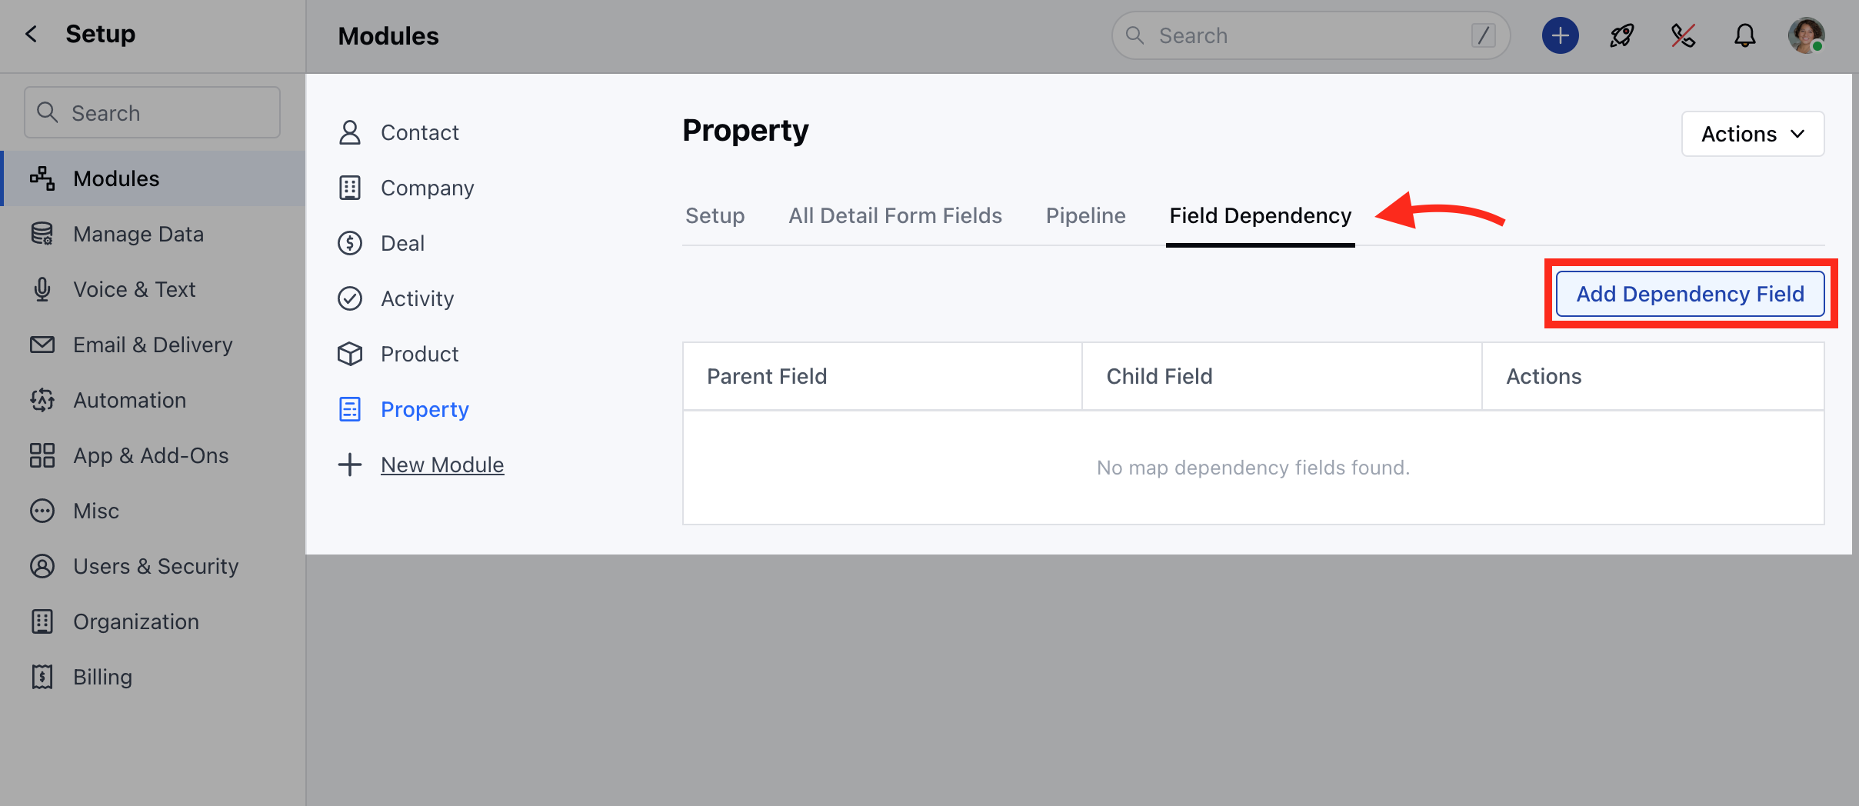Click the phone disabled icon
1859x806 pixels.
[1683, 35]
